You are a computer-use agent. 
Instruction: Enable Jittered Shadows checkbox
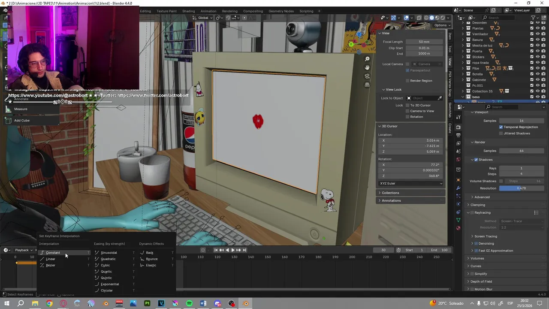(501, 133)
